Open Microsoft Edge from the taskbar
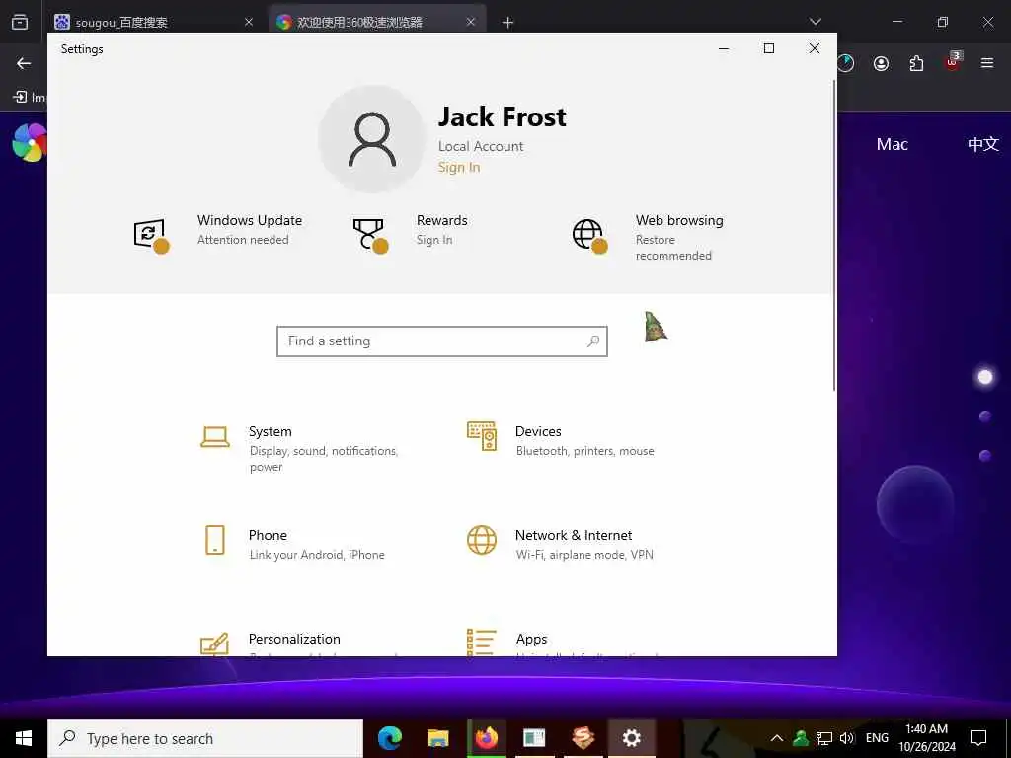Viewport: 1011px width, 758px height. [x=389, y=738]
